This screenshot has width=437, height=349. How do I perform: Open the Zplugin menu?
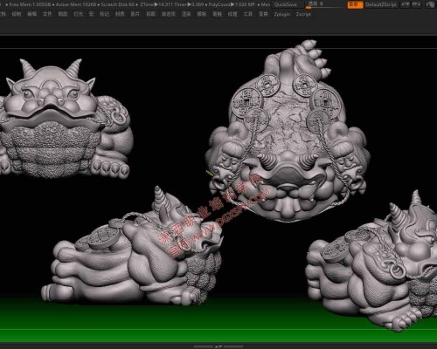pyautogui.click(x=282, y=14)
